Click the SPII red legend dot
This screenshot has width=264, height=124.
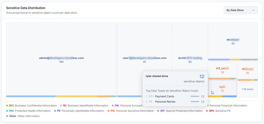coord(207,111)
